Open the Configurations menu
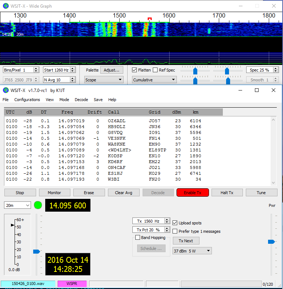 point(27,100)
